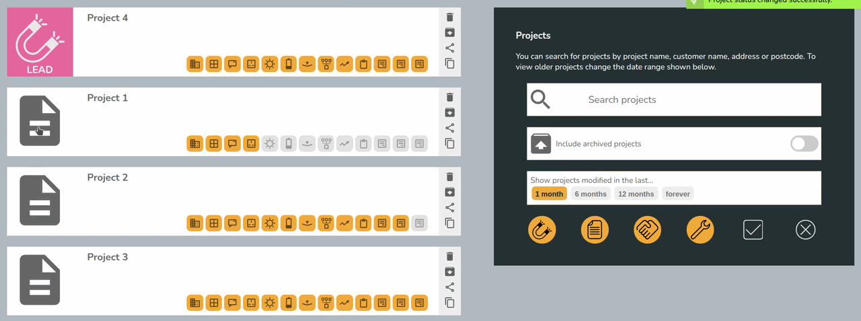Click the hierarchy diagram icon in Project 3

[326, 303]
